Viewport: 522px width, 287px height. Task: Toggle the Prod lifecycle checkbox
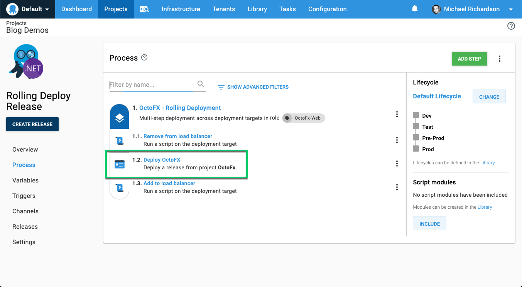click(x=416, y=149)
